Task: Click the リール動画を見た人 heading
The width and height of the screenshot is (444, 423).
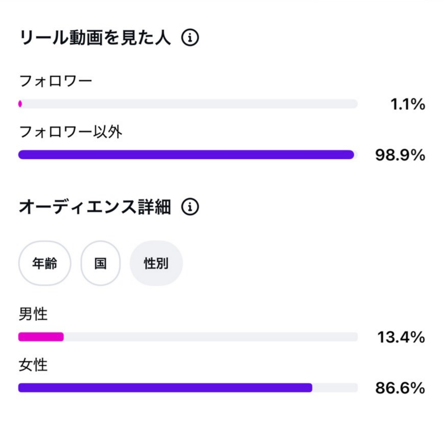Action: [95, 38]
